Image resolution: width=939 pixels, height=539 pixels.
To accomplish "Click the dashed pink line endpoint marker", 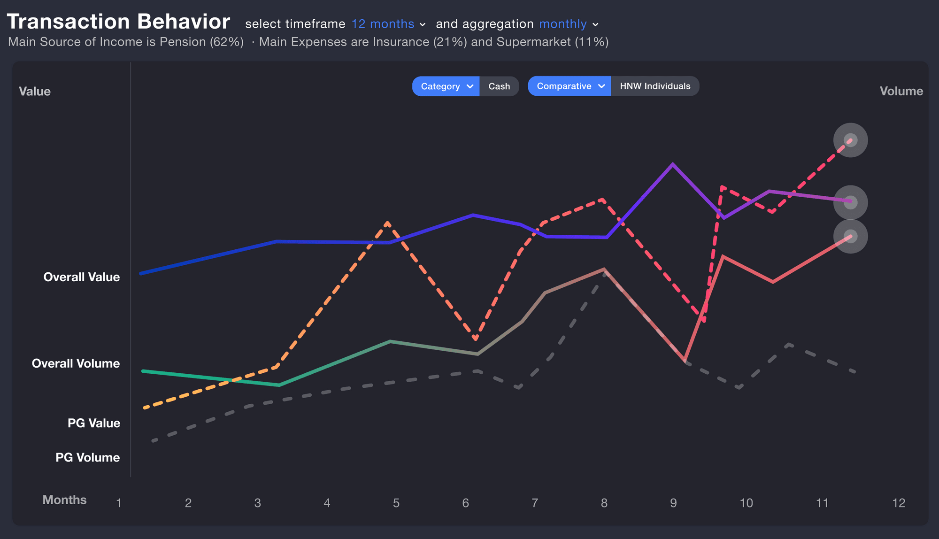I will pos(850,140).
